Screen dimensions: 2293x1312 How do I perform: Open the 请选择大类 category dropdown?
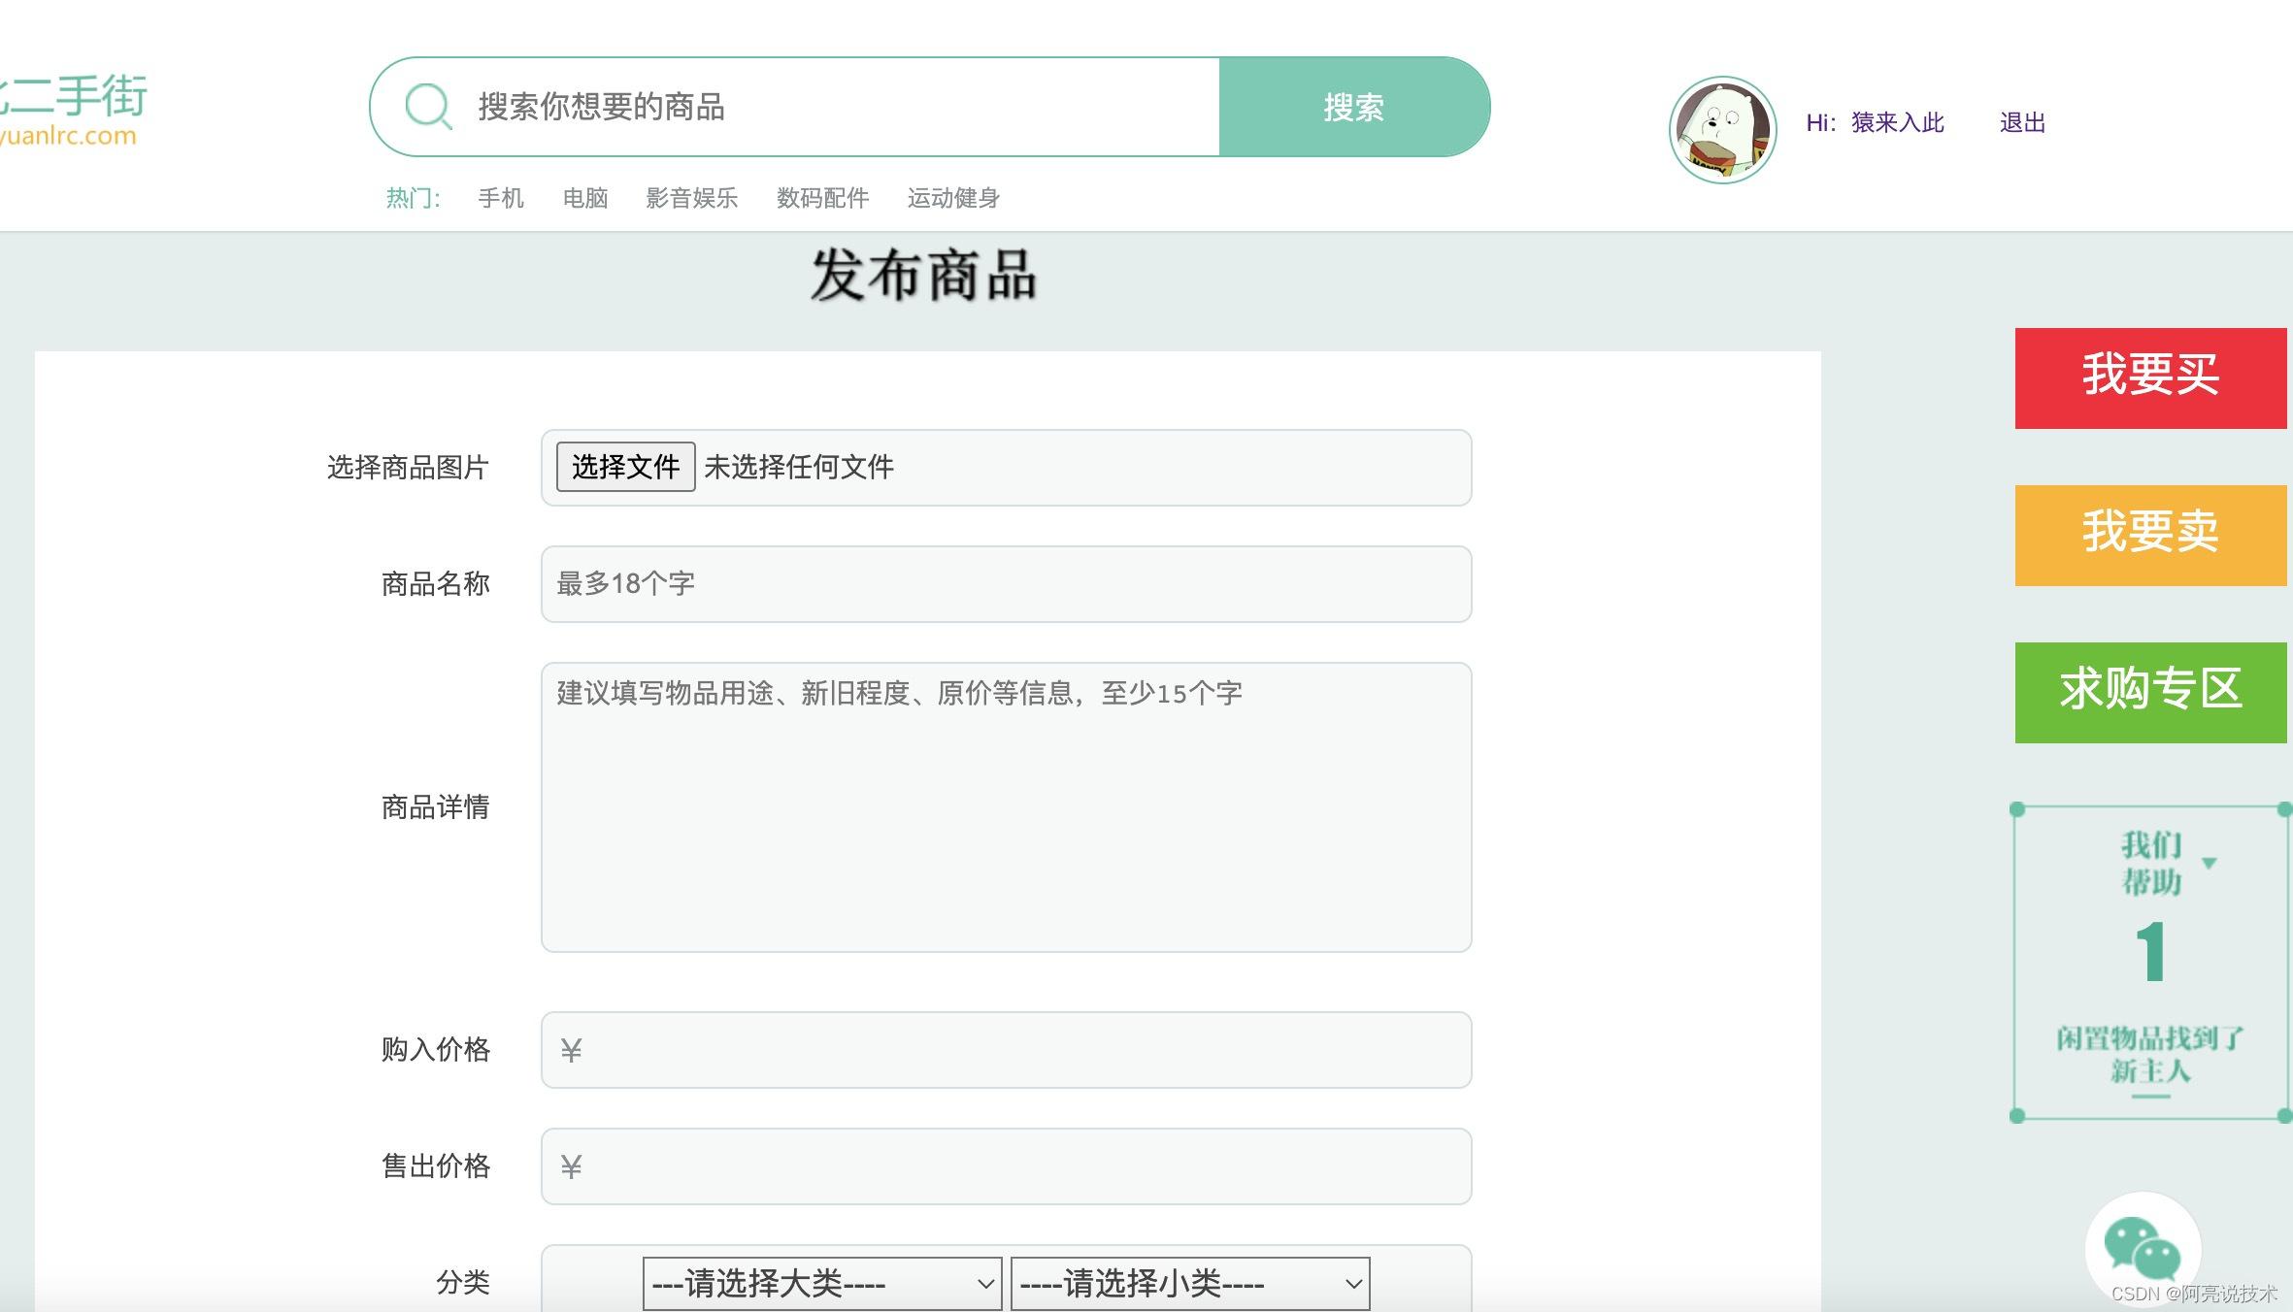tap(821, 1284)
